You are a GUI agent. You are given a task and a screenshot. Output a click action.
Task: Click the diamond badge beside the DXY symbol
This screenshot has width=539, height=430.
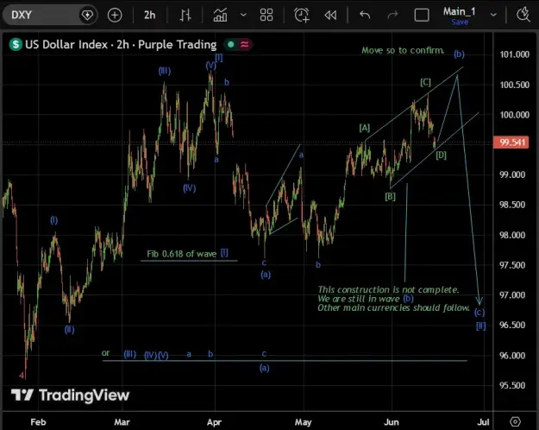[x=87, y=16]
